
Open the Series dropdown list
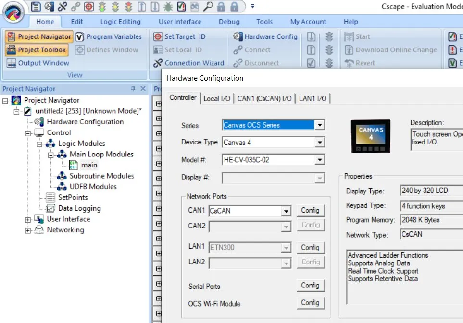[x=319, y=125]
